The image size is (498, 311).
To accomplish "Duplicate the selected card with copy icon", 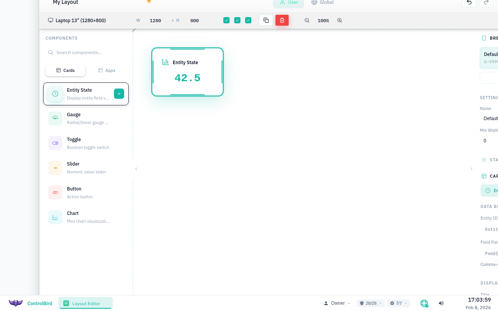I will 266,20.
